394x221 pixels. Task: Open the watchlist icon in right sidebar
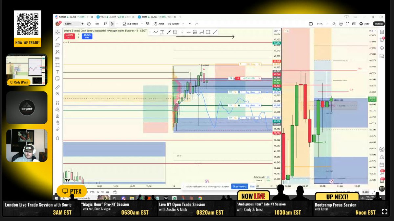(x=382, y=32)
